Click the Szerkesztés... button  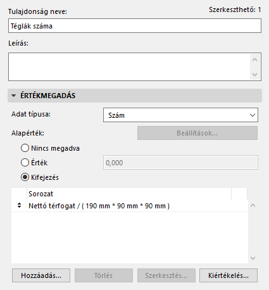[166, 275]
